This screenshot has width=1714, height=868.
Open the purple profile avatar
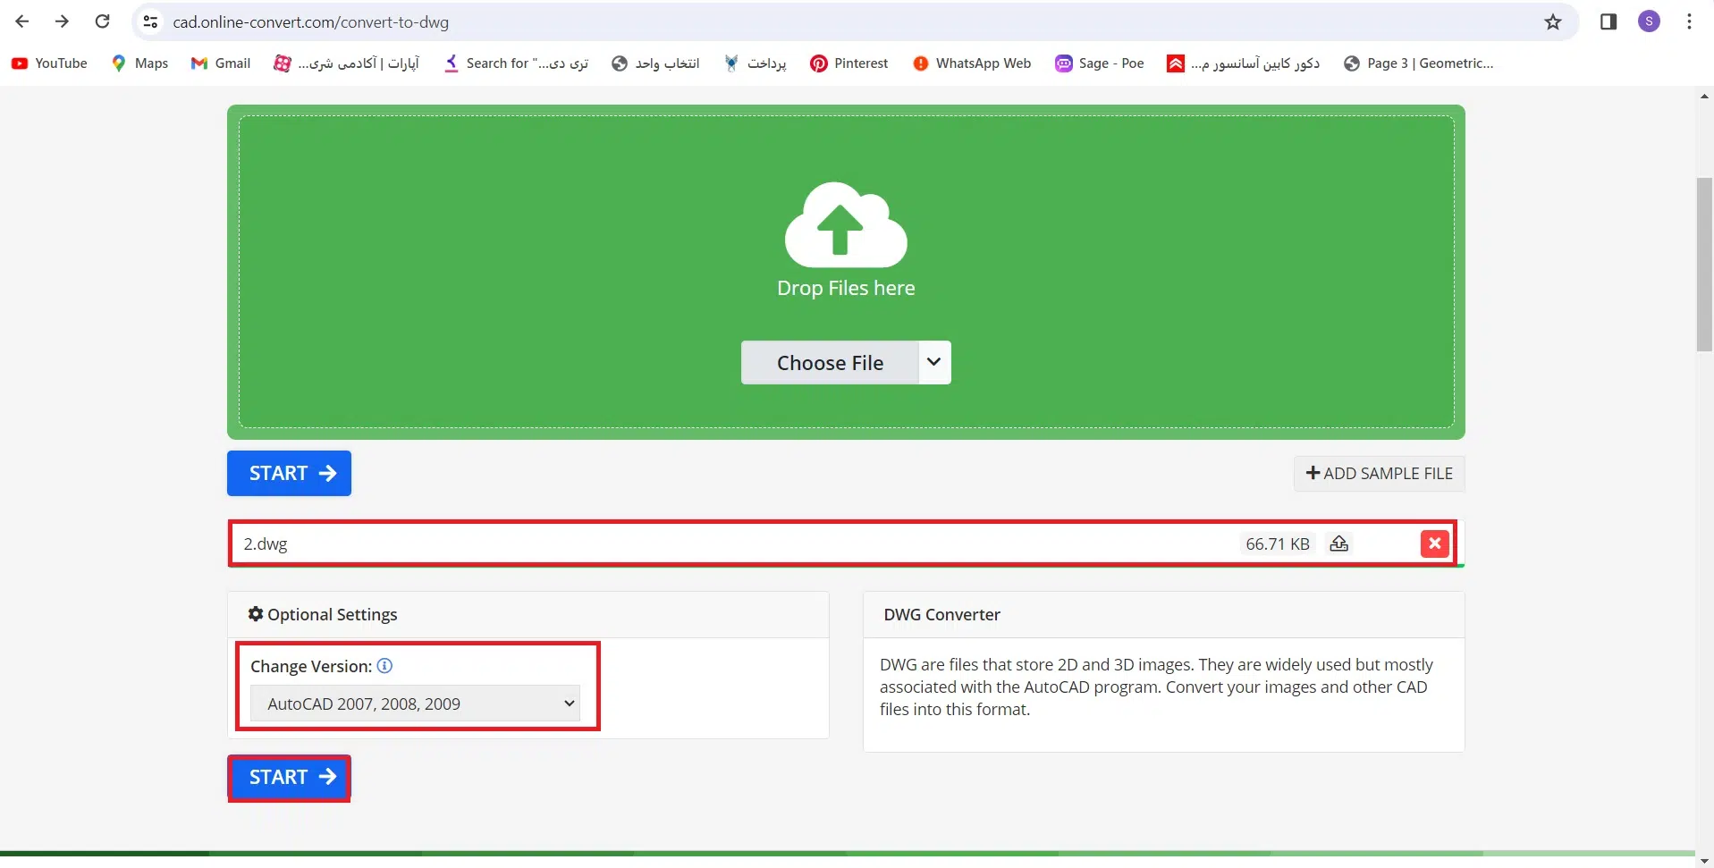[1649, 22]
